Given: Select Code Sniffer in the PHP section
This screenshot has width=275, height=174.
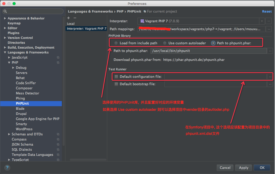Looking at the screenshot, I should (26, 83).
